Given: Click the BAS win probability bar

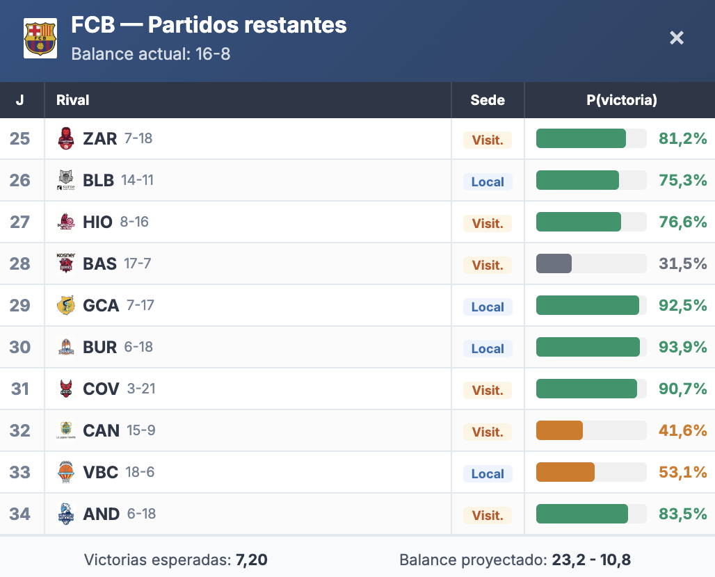Looking at the screenshot, I should 591,263.
